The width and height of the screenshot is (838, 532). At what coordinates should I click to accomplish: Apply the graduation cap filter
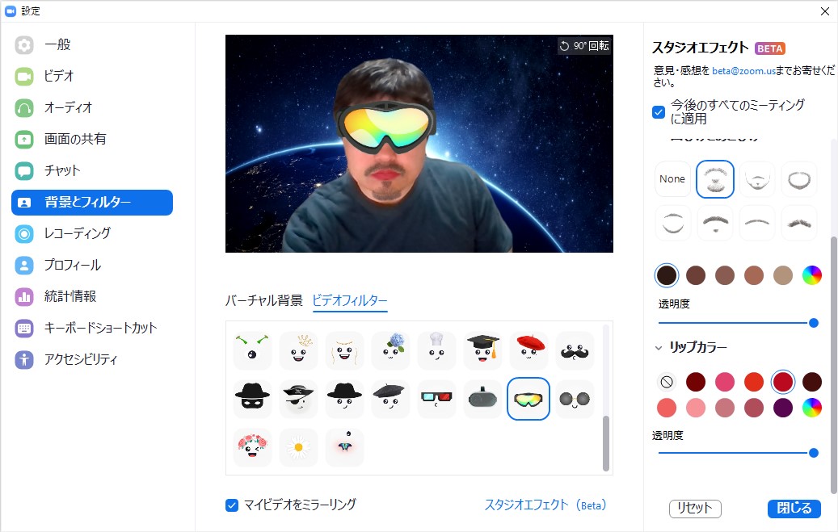coord(482,350)
